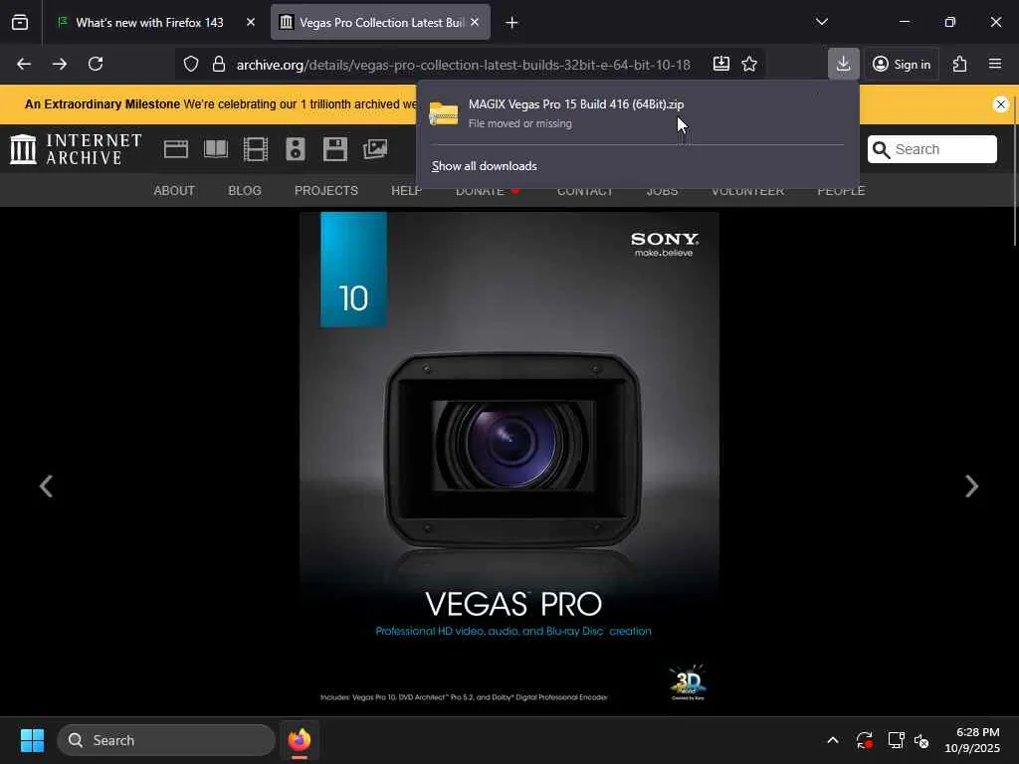Open the Firefox View tab overview icon

pyautogui.click(x=20, y=22)
